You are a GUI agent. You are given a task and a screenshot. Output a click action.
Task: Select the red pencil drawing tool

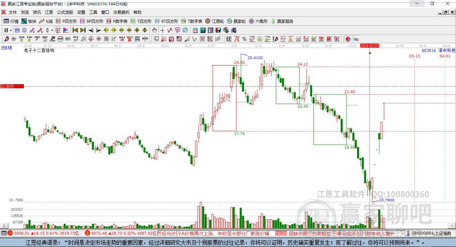point(6,39)
